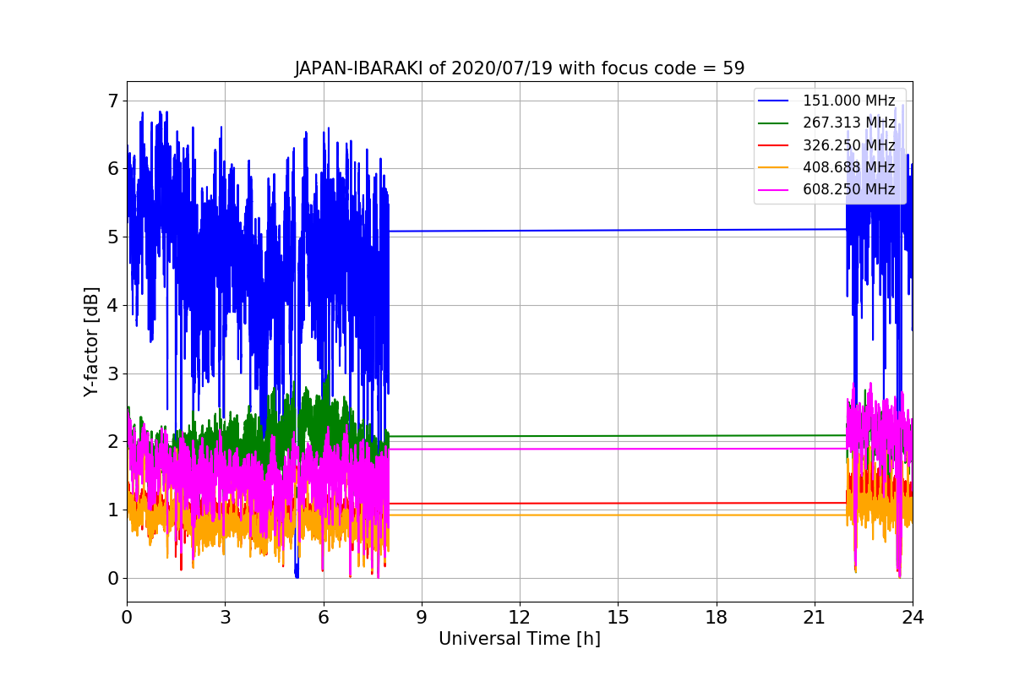Viewport: 1014px width, 676px height.
Task: Click the green line swatch in legend
Action: (775, 123)
